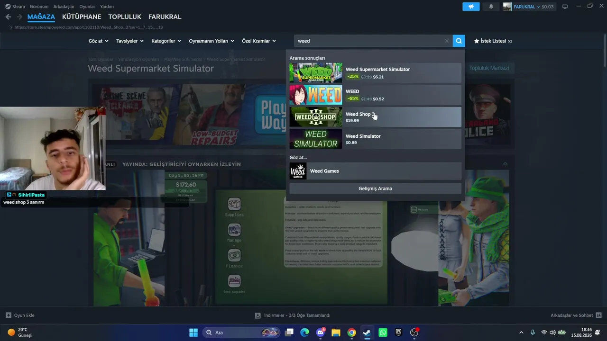Open the Steam menu

click(x=15, y=7)
